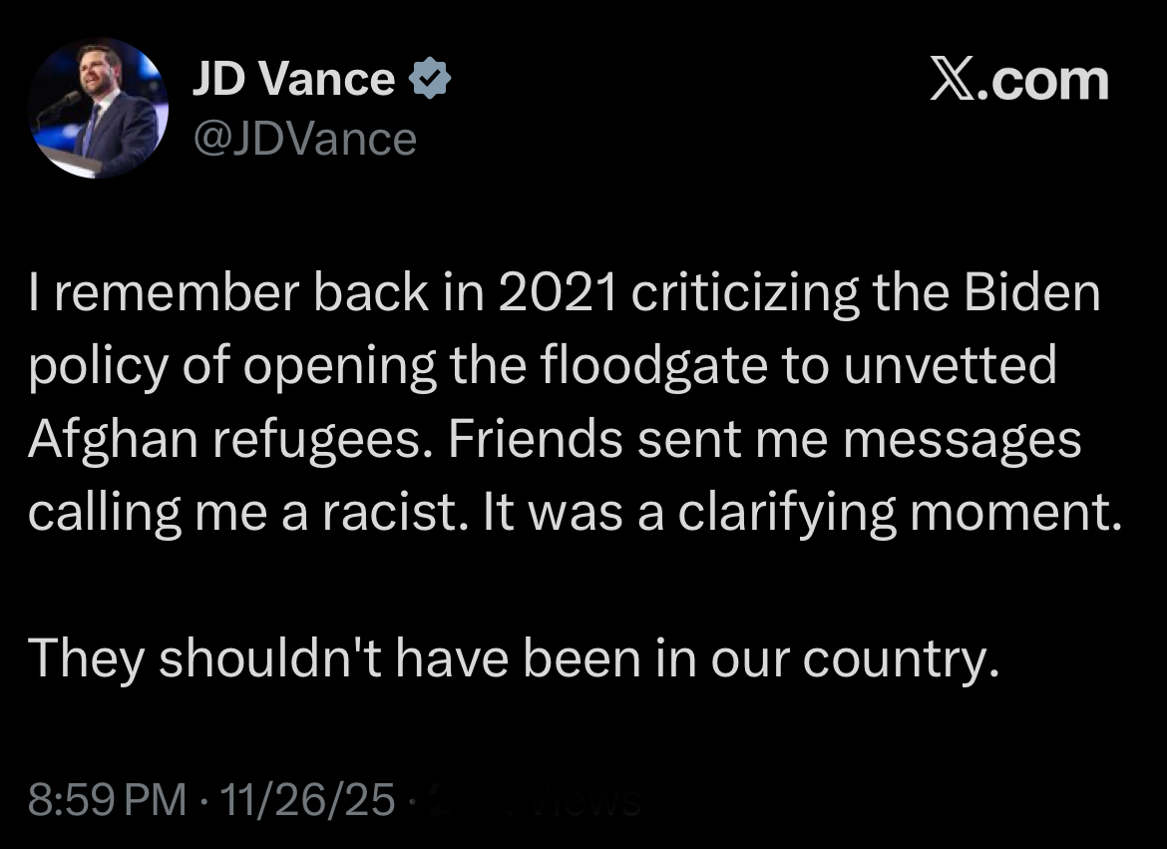
Task: Click the phrase "clarifying moment"
Action: [893, 513]
